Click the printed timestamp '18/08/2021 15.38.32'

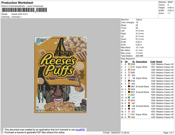(x=120, y=133)
